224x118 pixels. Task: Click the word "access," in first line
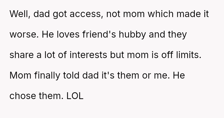86,14
